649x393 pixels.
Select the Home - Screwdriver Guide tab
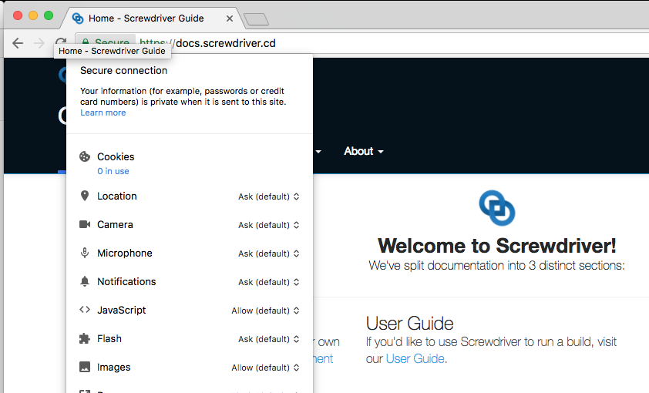153,18
